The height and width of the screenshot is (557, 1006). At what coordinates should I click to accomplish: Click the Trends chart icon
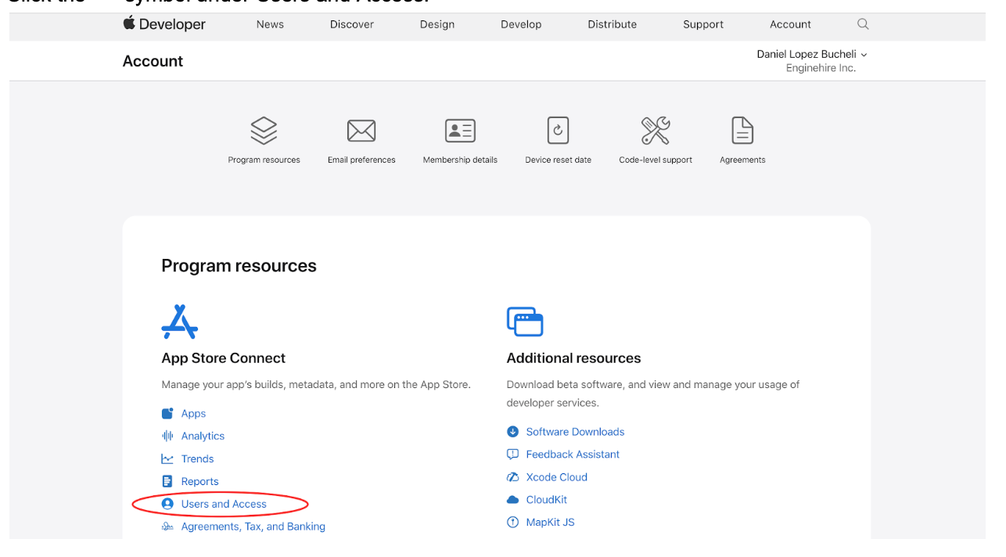coord(167,459)
